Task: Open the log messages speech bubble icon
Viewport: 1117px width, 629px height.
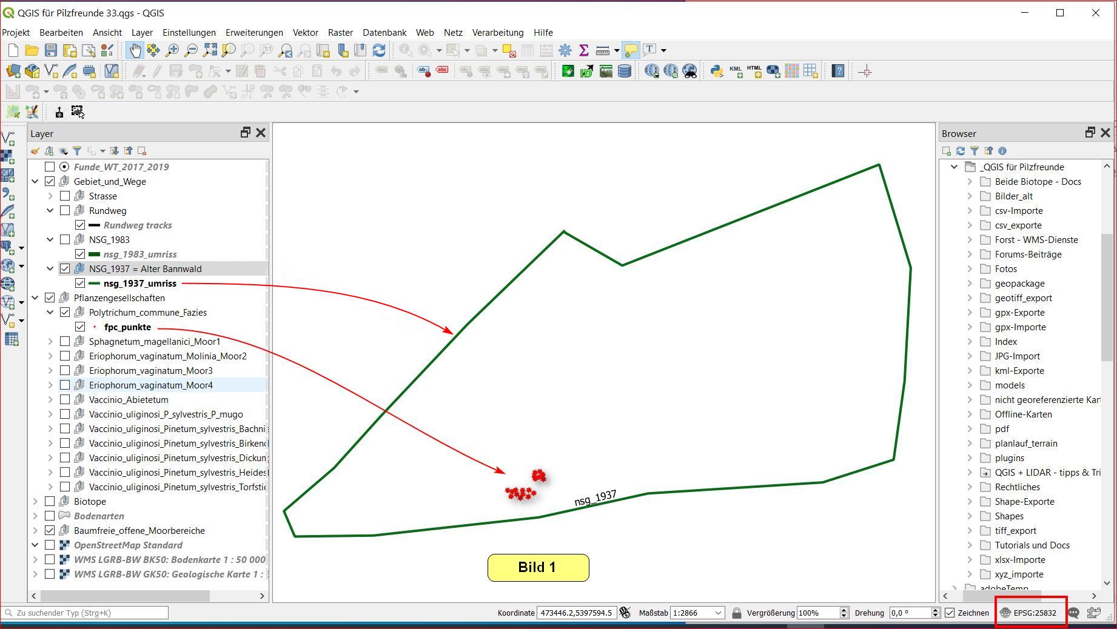Action: coord(1073,613)
